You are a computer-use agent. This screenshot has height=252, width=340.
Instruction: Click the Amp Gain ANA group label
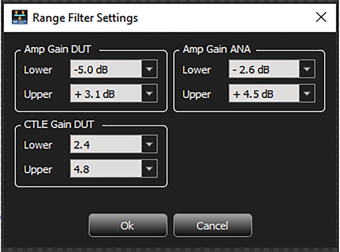[217, 49]
